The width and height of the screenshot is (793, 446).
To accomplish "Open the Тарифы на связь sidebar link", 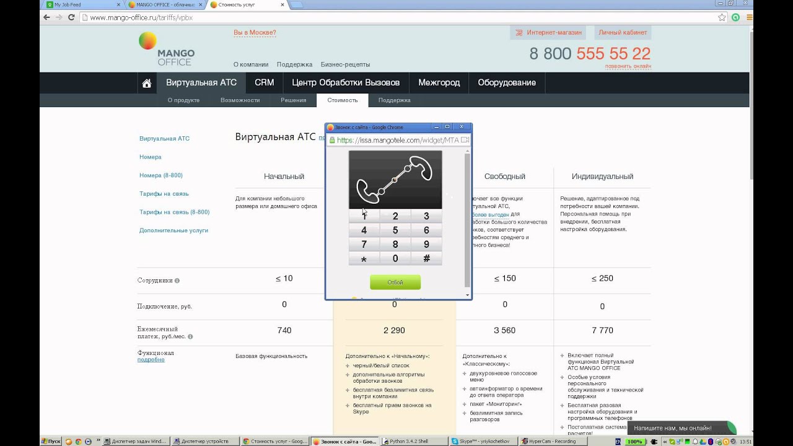I will tap(164, 194).
